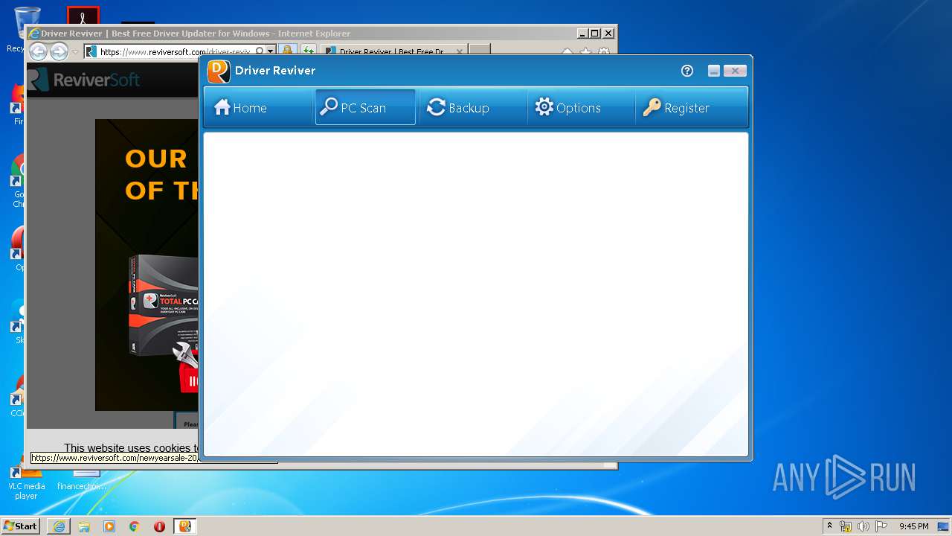Click the Internet Explorer taskbar icon
The image size is (952, 536).
[59, 526]
